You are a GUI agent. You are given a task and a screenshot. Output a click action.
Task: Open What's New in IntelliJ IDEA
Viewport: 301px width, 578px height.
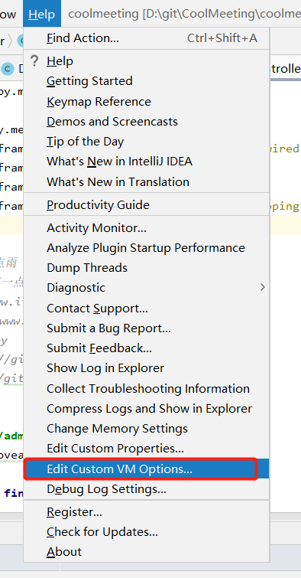[147, 162]
